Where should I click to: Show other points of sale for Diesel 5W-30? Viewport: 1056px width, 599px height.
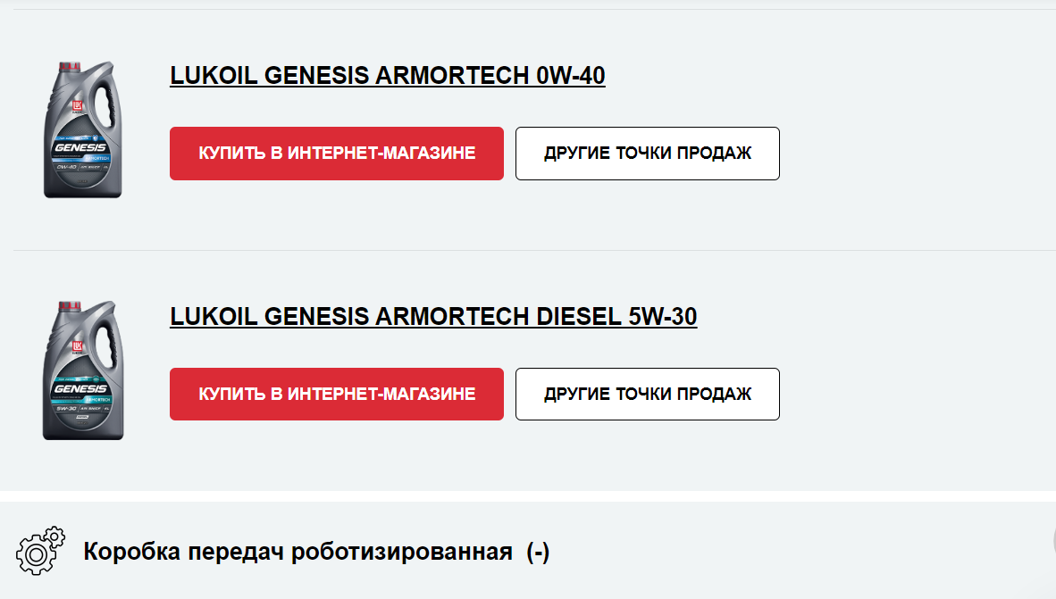(x=648, y=395)
